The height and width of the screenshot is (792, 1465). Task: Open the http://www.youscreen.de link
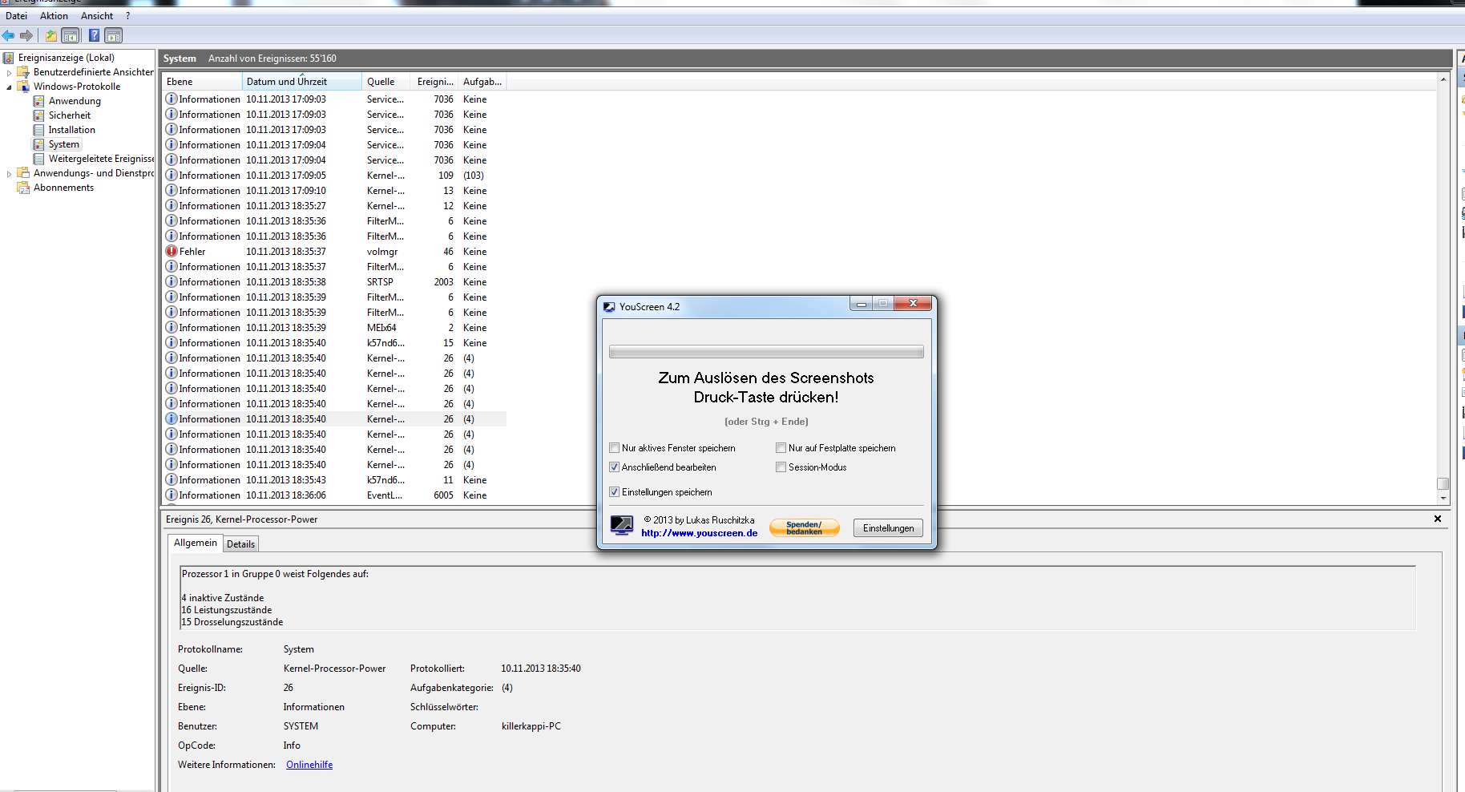[x=699, y=533]
